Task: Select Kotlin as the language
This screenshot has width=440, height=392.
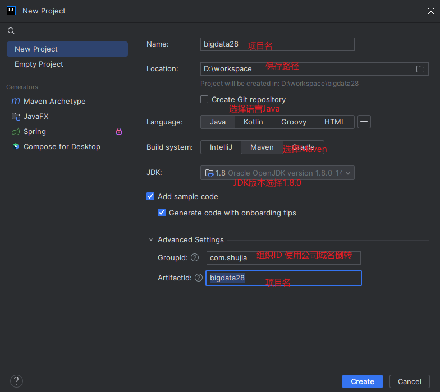Action: (253, 122)
